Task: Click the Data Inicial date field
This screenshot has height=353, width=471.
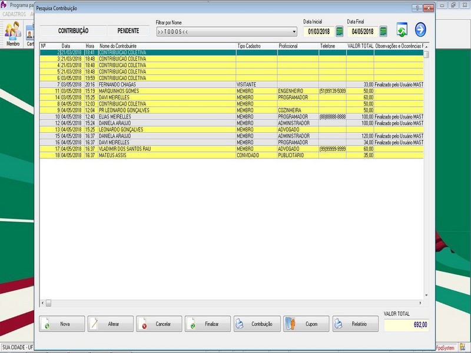Action: pos(318,32)
